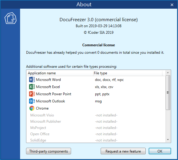Click the Microsoft Outlook icon

[32, 101]
